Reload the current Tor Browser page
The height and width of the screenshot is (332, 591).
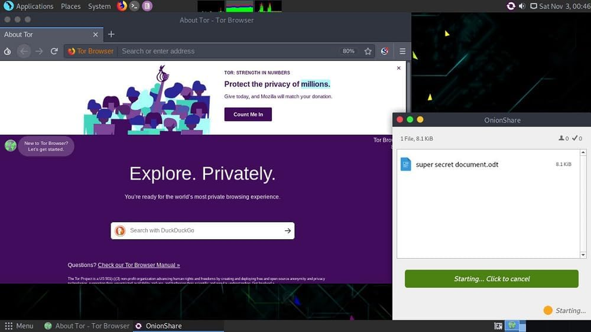54,51
